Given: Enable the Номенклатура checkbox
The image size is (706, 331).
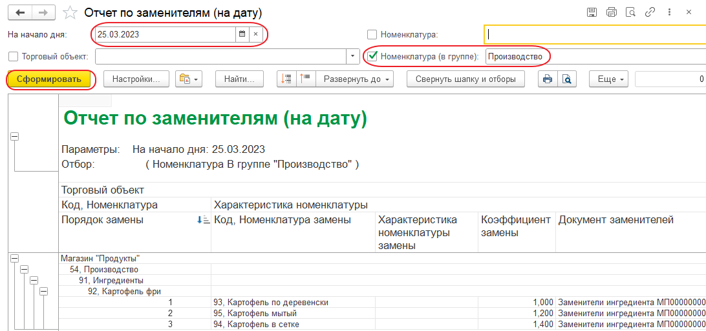Looking at the screenshot, I should [372, 35].
